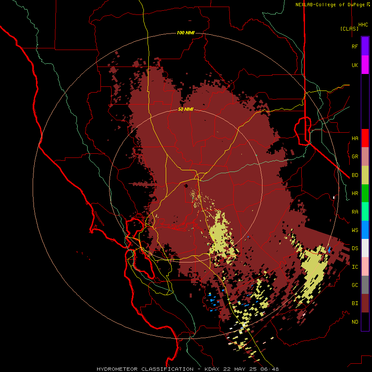Click the IC light-pink legend swatch
This screenshot has width=372, height=372.
tap(365, 267)
